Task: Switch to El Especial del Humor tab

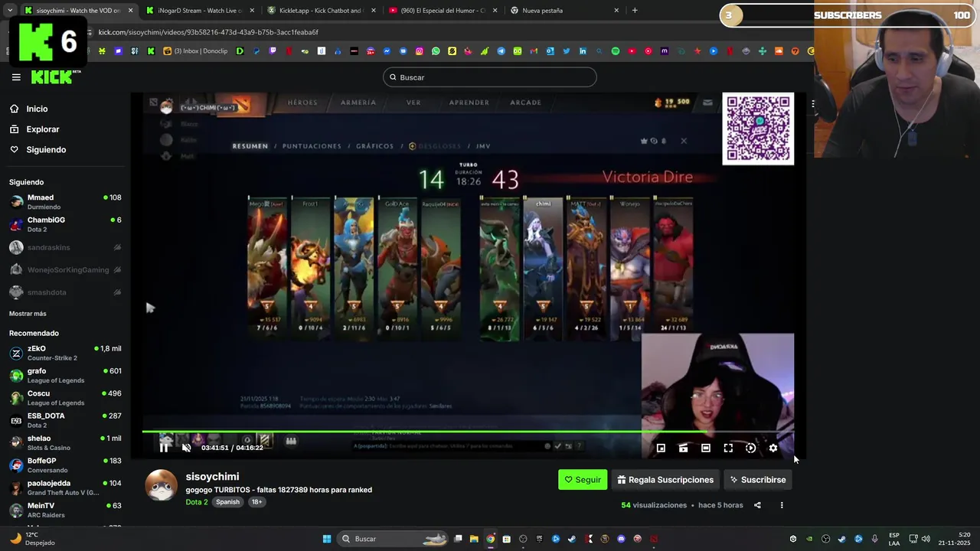Action: (x=443, y=11)
